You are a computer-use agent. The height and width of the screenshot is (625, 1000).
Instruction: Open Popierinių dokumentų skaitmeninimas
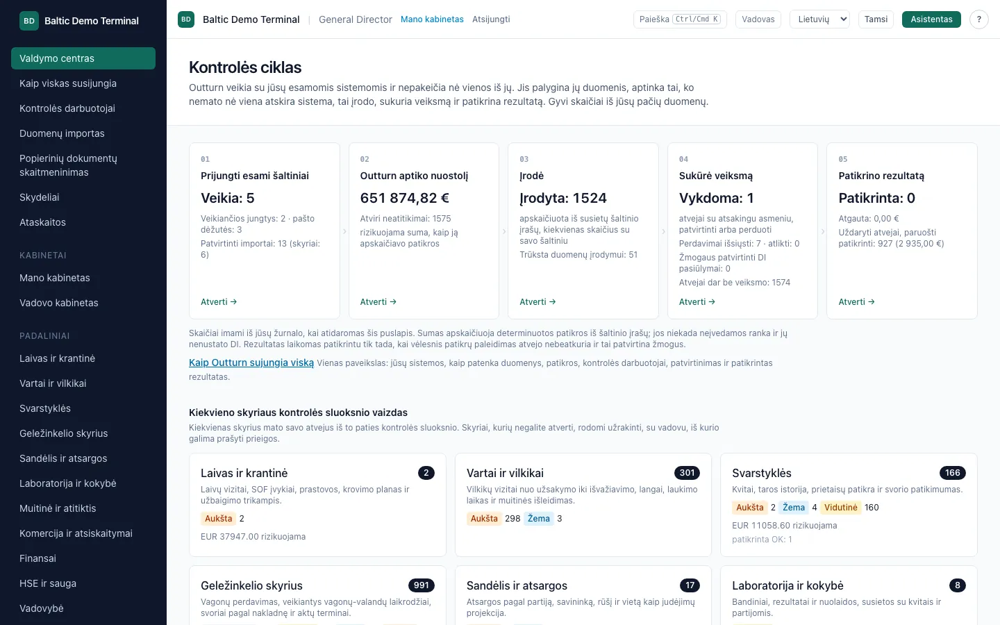pyautogui.click(x=83, y=165)
